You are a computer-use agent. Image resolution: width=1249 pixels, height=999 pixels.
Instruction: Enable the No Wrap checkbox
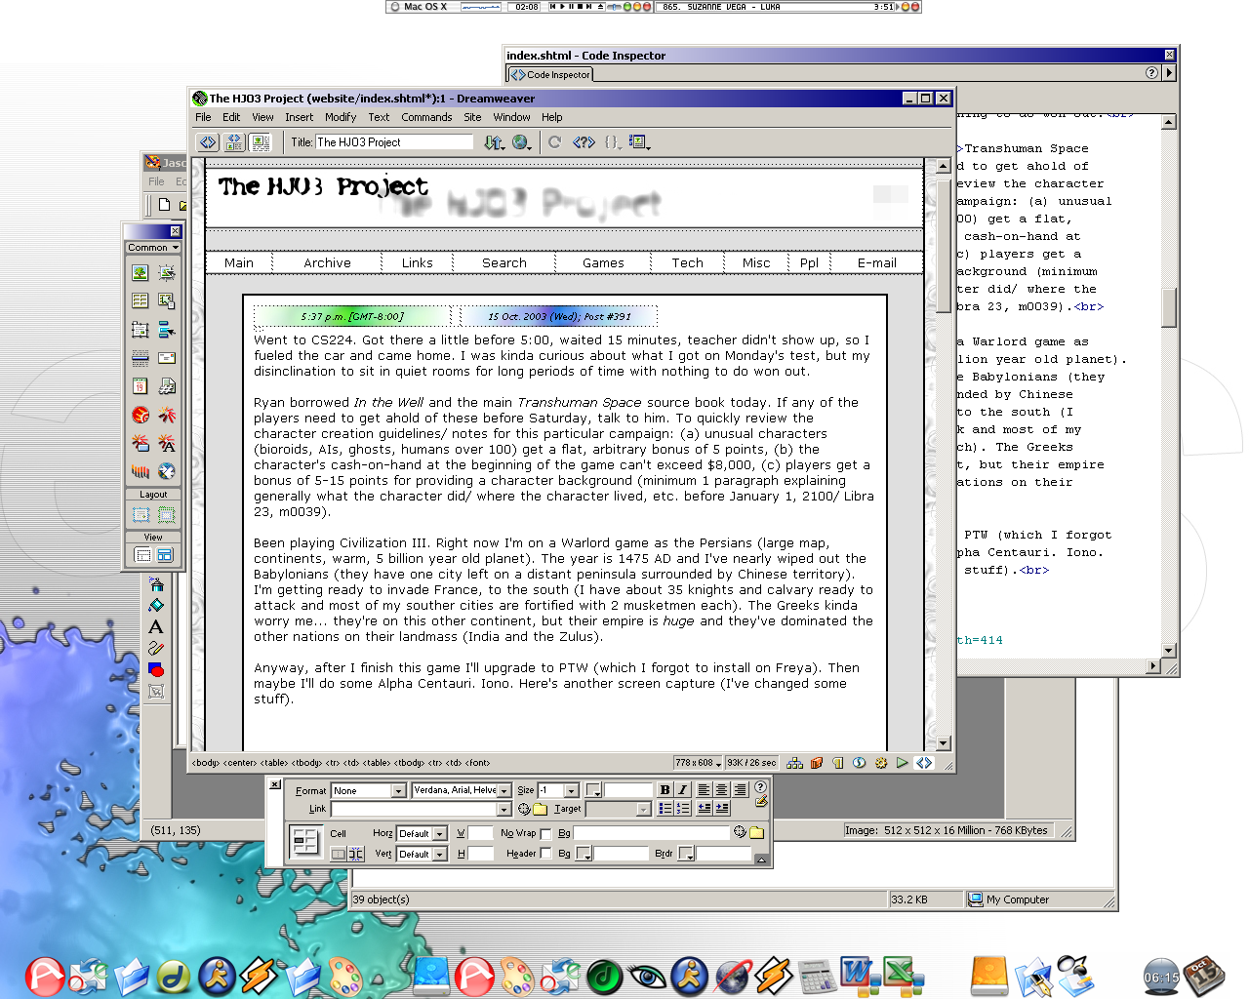(x=545, y=834)
